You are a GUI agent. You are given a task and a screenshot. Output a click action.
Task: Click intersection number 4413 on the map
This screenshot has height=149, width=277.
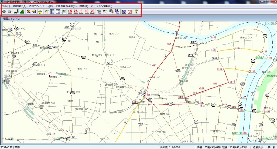[x=215, y=84]
